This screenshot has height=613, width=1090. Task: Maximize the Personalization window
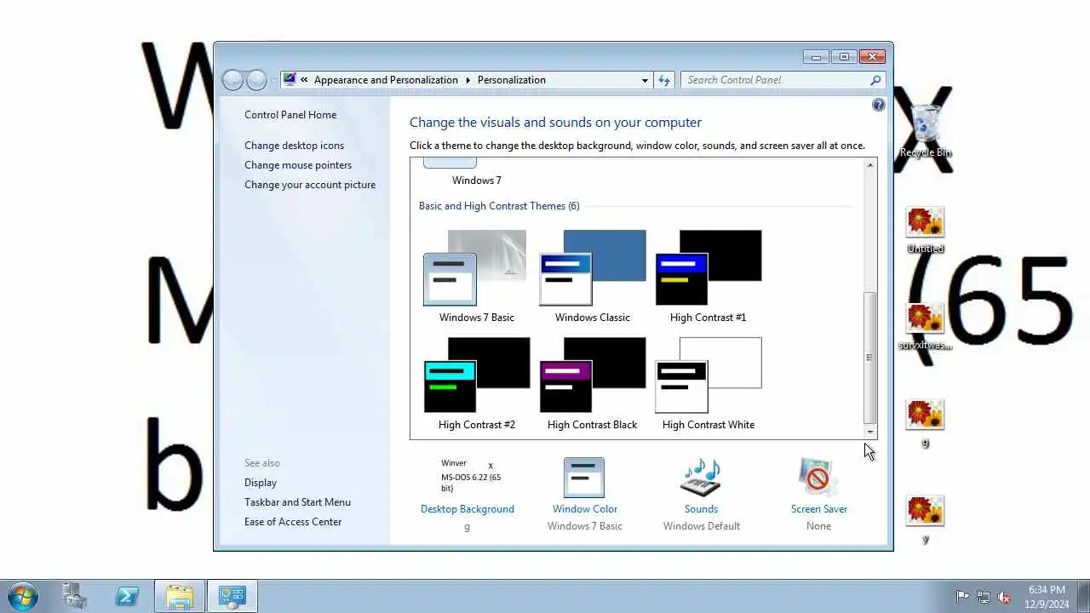tap(844, 57)
